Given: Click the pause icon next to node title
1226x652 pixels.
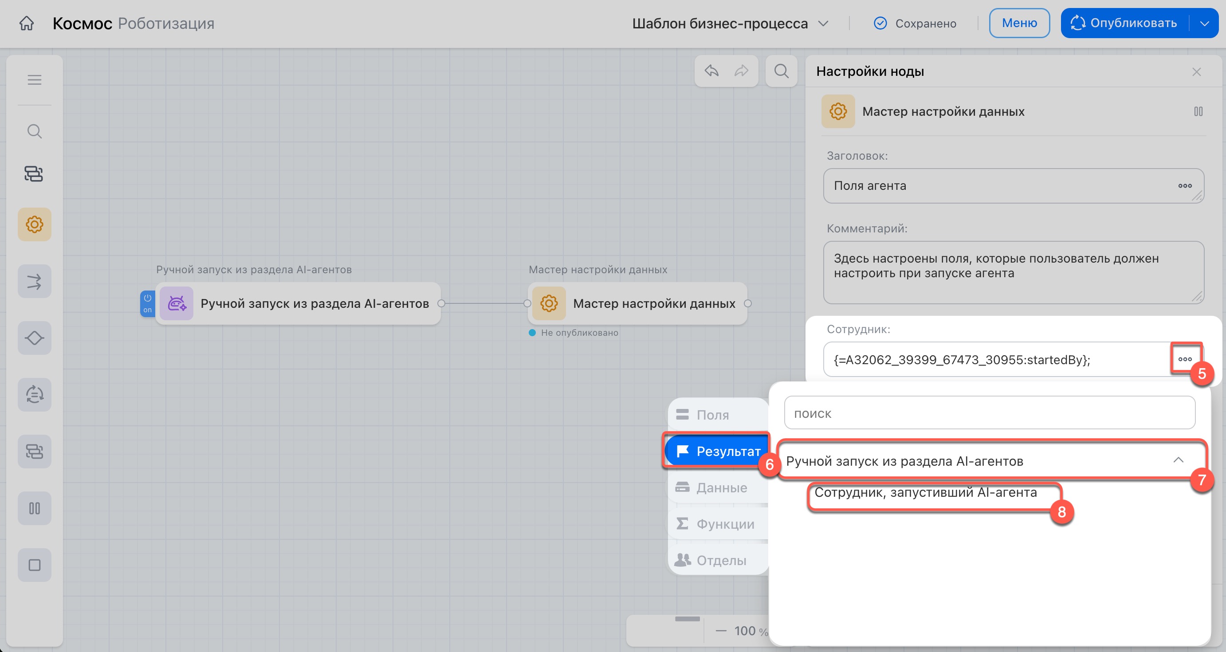Looking at the screenshot, I should tap(1198, 111).
